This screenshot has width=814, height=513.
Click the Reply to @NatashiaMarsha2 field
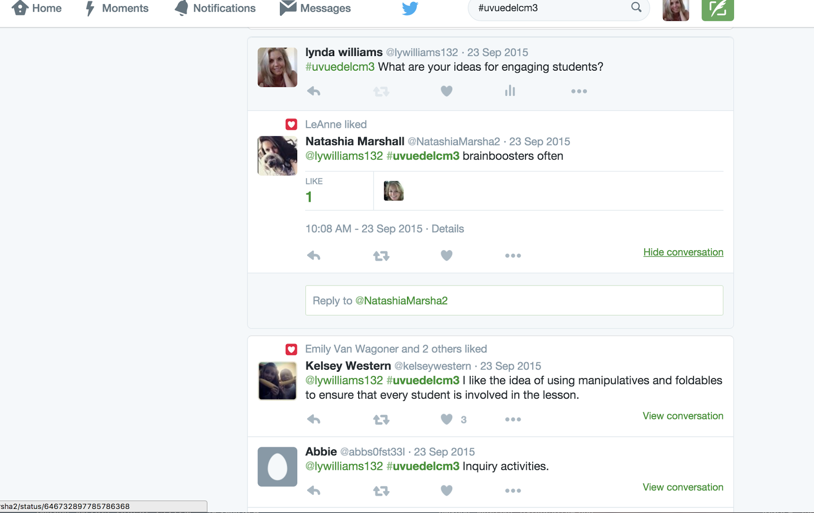pyautogui.click(x=514, y=300)
